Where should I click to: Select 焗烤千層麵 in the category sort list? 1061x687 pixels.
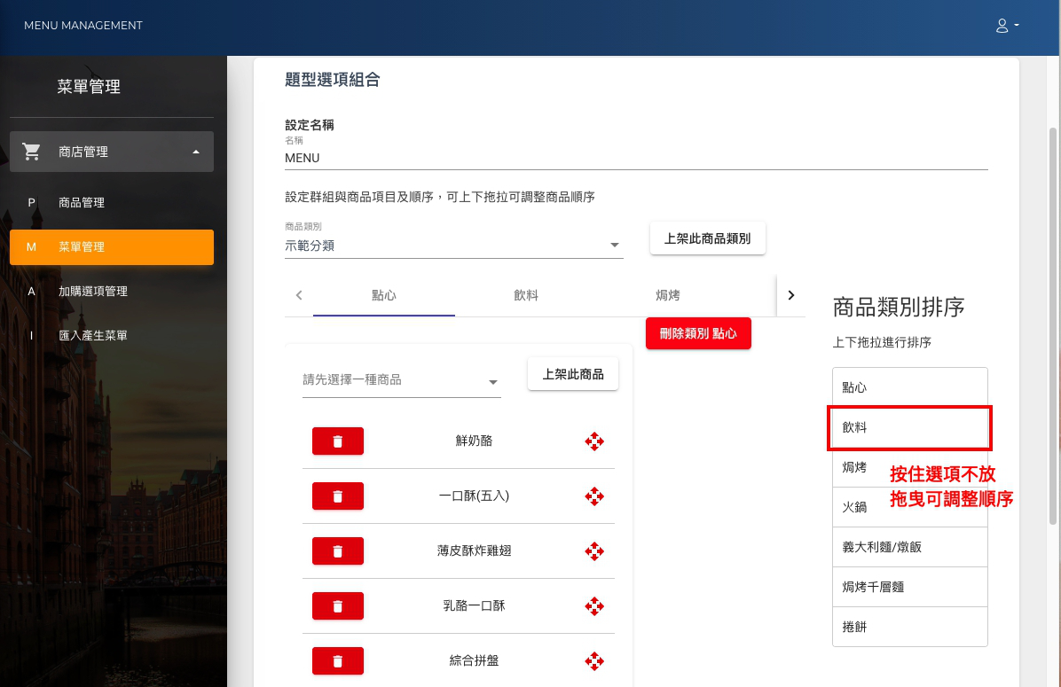909,587
